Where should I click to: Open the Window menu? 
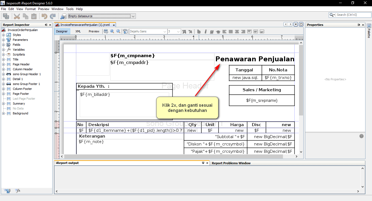click(x=57, y=9)
